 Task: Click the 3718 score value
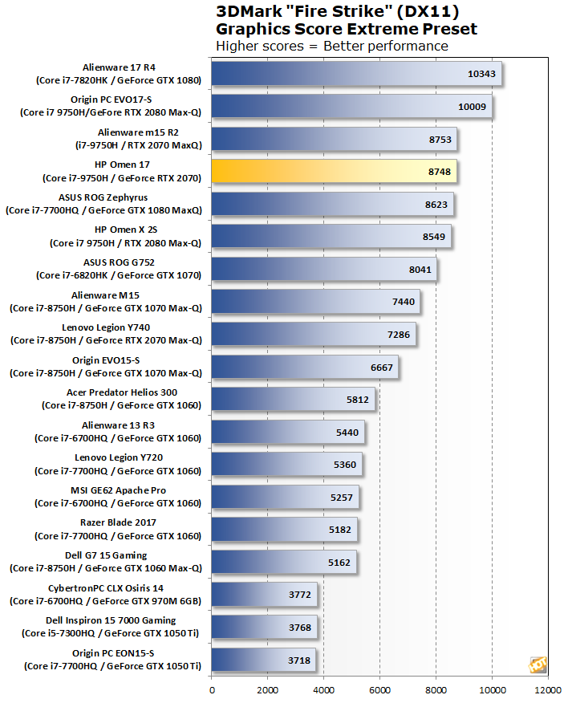coord(298,660)
